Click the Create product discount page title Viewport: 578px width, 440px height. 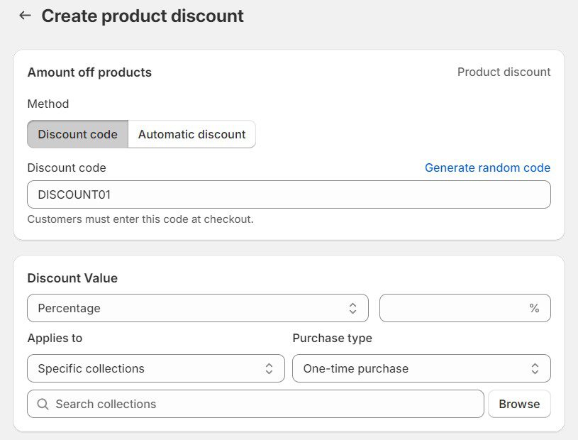coord(142,16)
